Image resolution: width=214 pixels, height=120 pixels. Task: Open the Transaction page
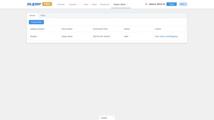pos(105,4)
